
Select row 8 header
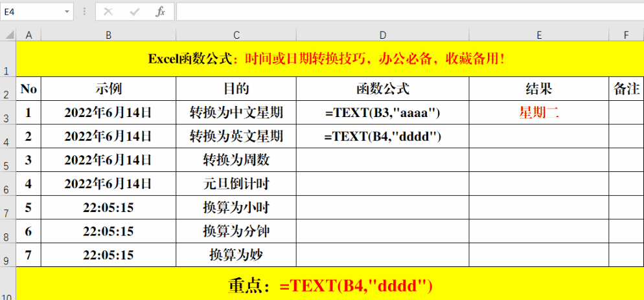pos(8,231)
